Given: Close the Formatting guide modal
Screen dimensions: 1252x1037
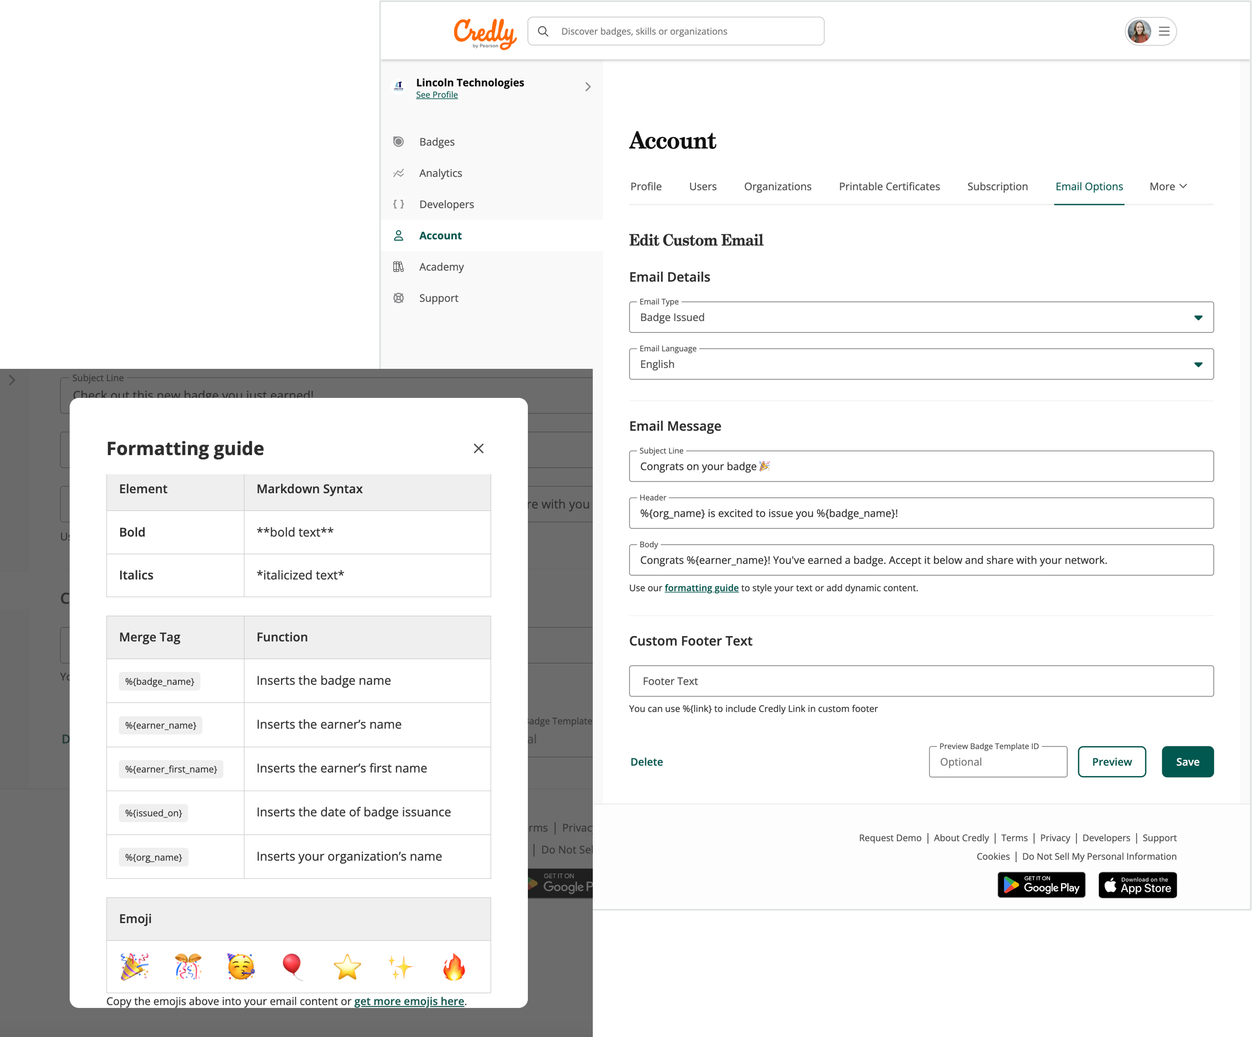Looking at the screenshot, I should pos(479,448).
